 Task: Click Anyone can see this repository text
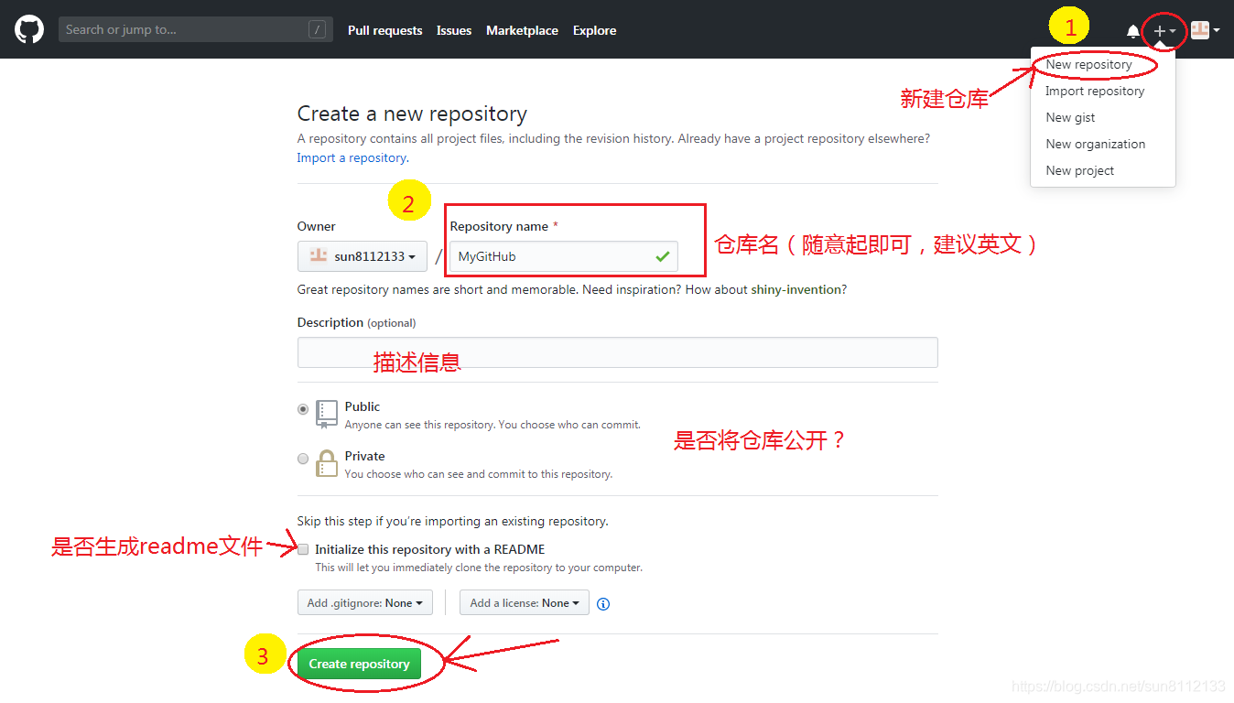(493, 425)
